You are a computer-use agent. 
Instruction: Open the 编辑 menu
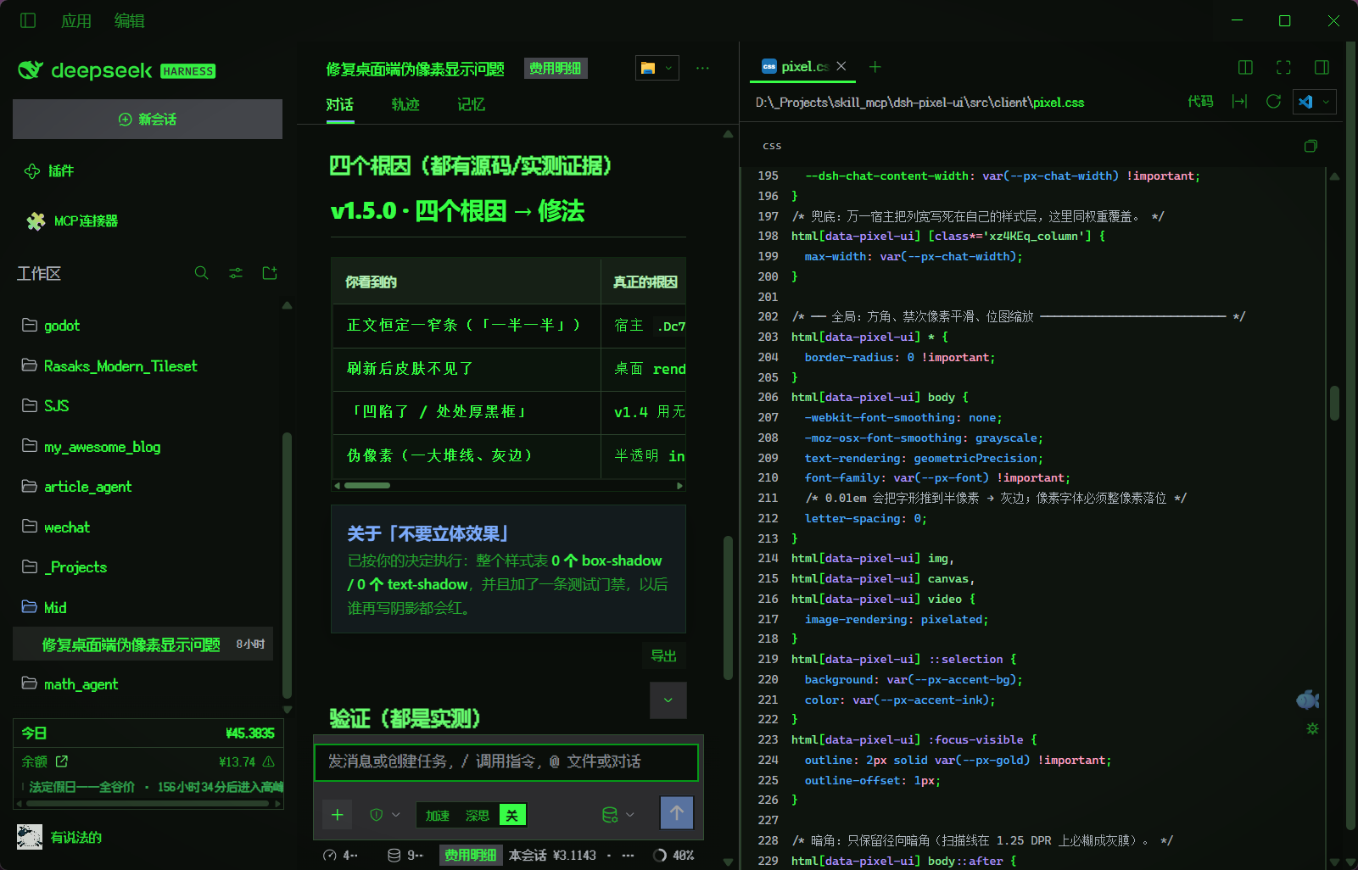(x=130, y=20)
